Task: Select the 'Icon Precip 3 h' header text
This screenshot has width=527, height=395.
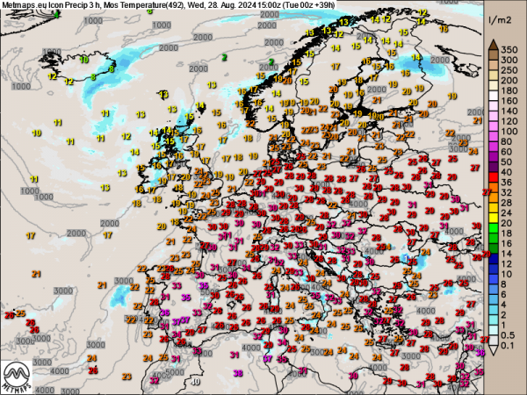Action: click(77, 5)
